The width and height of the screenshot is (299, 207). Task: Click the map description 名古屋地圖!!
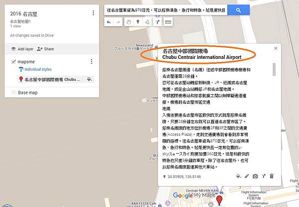coord(20,21)
